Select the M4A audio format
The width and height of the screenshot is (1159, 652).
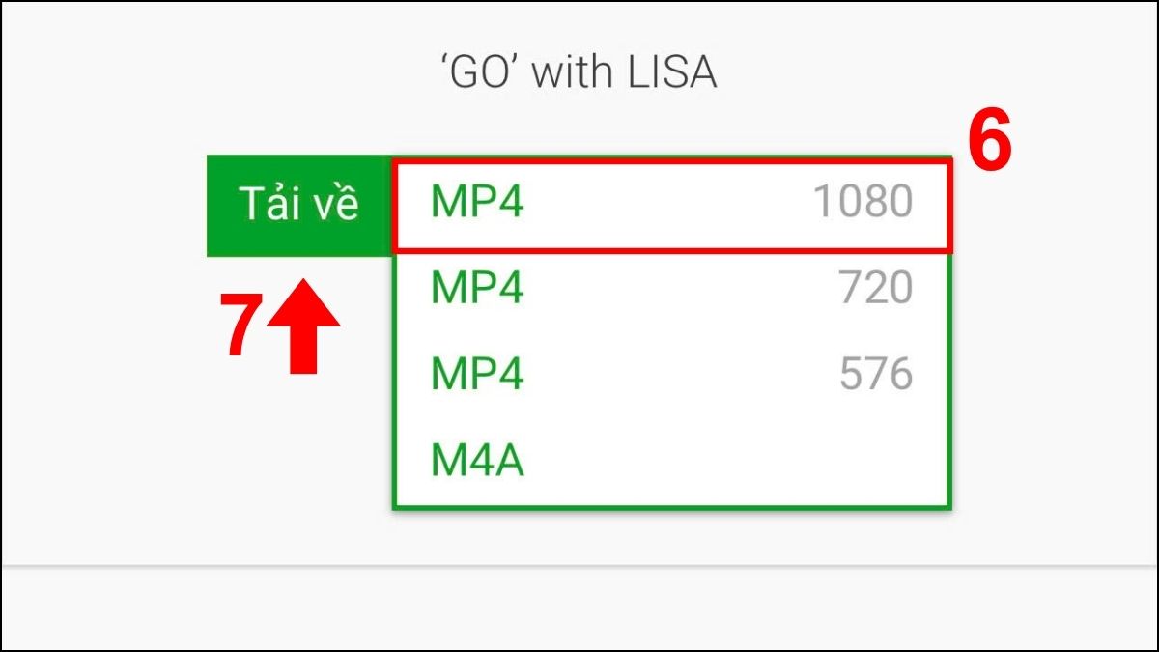click(671, 462)
